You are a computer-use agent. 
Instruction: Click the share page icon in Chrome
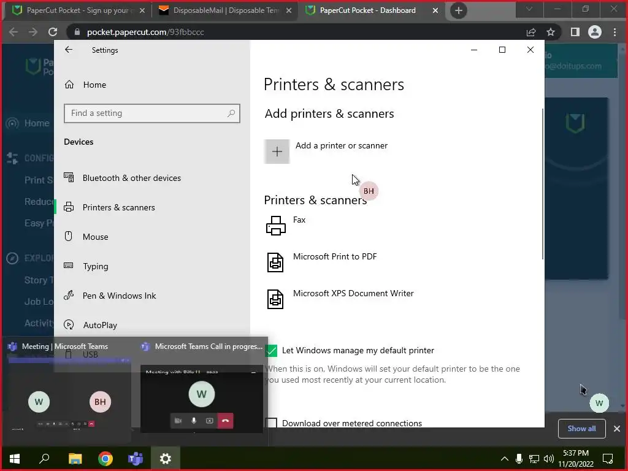click(x=531, y=32)
